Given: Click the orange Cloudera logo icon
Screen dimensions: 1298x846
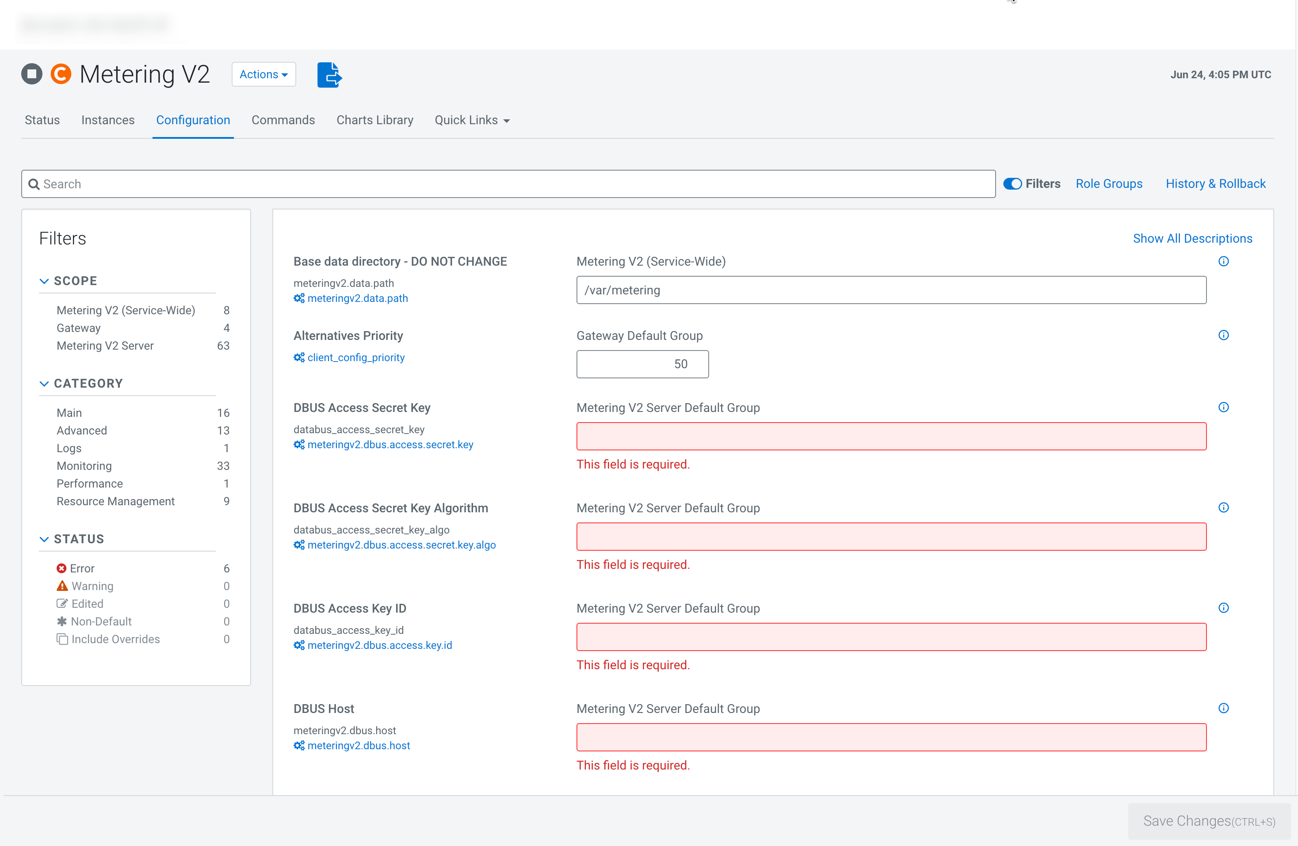Looking at the screenshot, I should tap(61, 74).
